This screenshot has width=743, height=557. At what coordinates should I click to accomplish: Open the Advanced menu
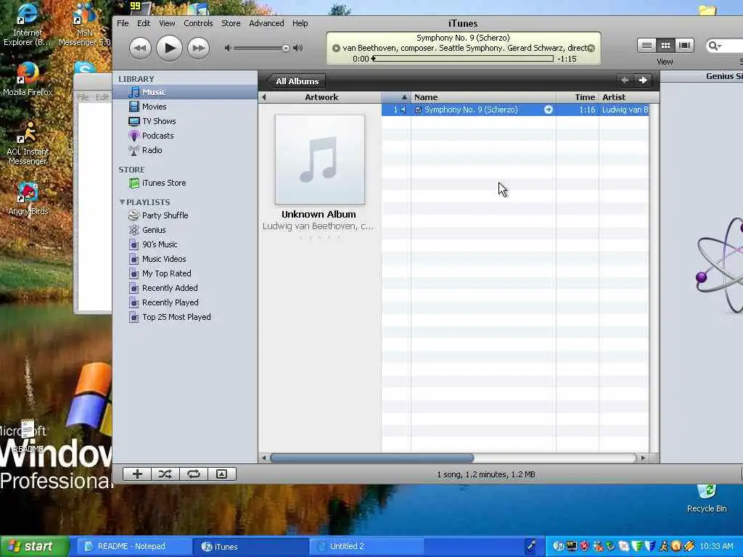point(266,23)
